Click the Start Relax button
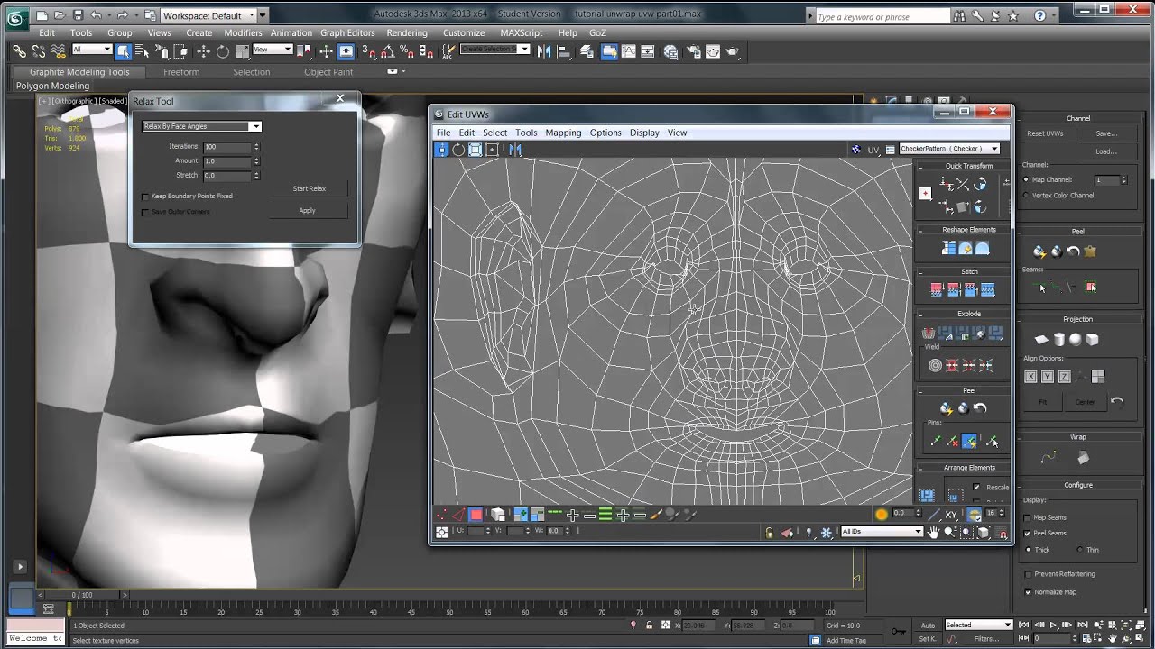This screenshot has width=1155, height=649. click(309, 189)
